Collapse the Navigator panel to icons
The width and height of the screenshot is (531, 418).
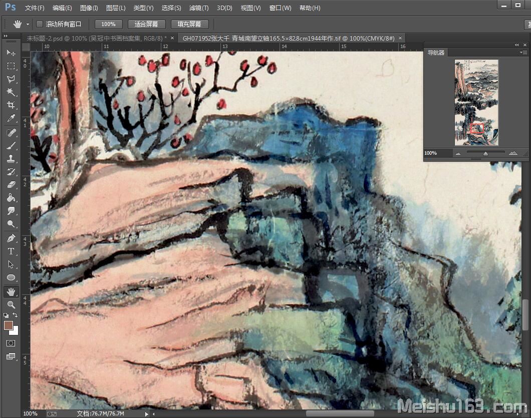[517, 45]
